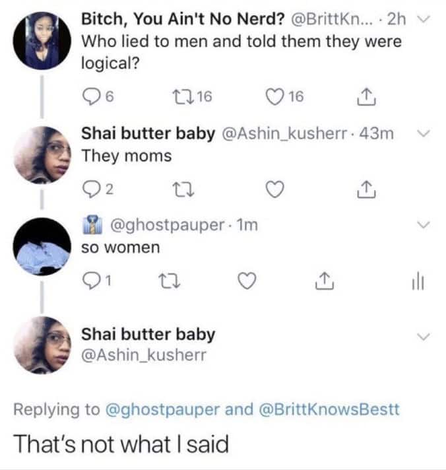
Task: Open the @ghostpauper mention in the 'Replying to' line
Action: coord(162,409)
